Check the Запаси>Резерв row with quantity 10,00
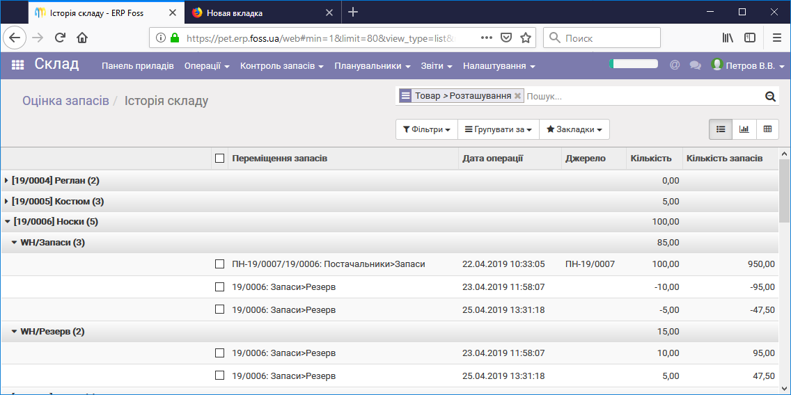The image size is (791, 395). [219, 353]
